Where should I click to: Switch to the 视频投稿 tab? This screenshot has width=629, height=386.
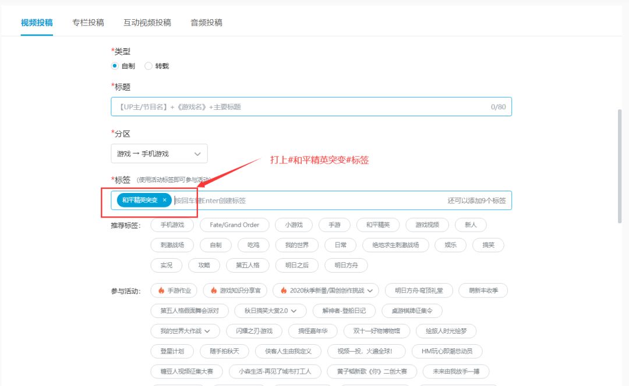37,23
